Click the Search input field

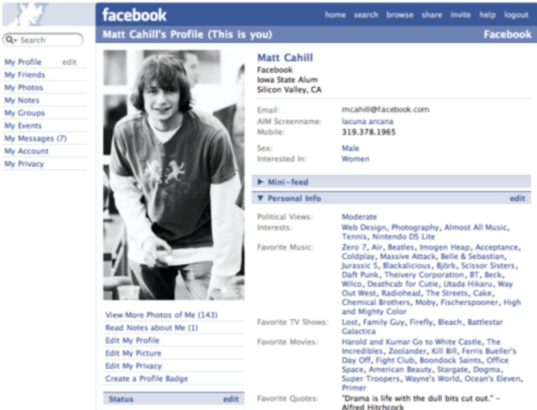point(43,40)
